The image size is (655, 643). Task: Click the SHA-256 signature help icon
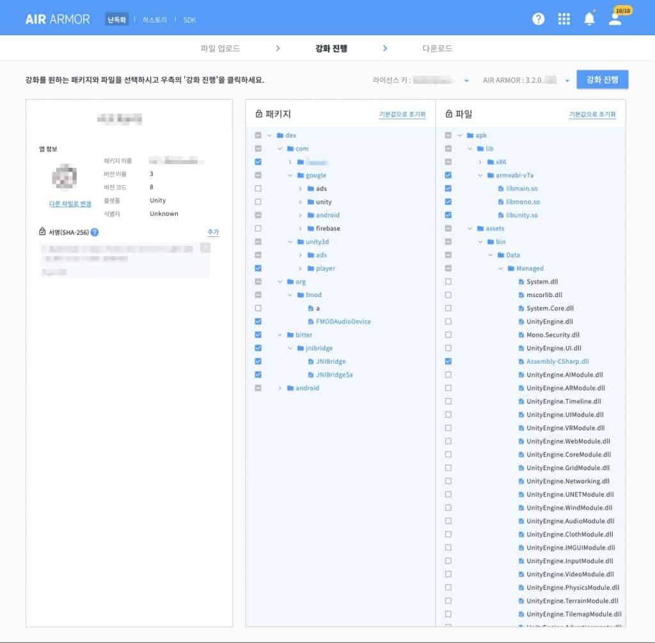95,232
